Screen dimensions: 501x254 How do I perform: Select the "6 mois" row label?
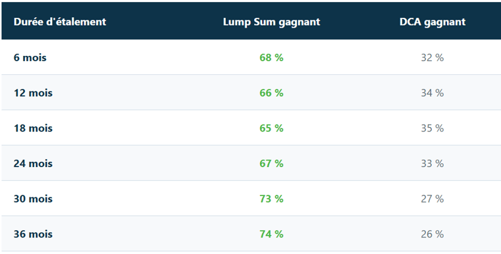coord(30,58)
